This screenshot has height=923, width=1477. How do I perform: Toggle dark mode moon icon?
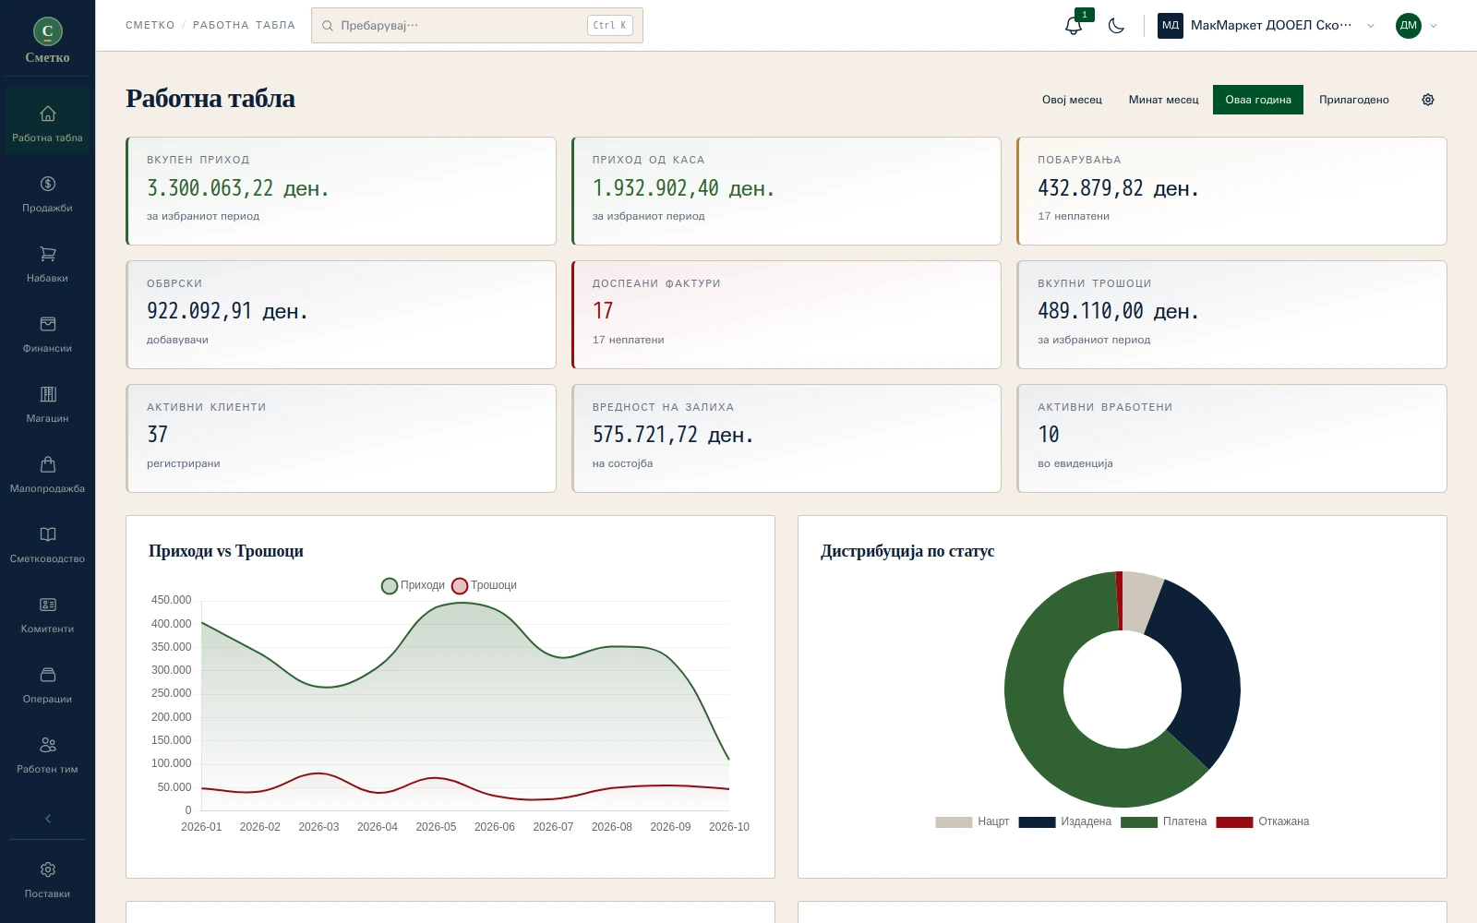[1116, 26]
